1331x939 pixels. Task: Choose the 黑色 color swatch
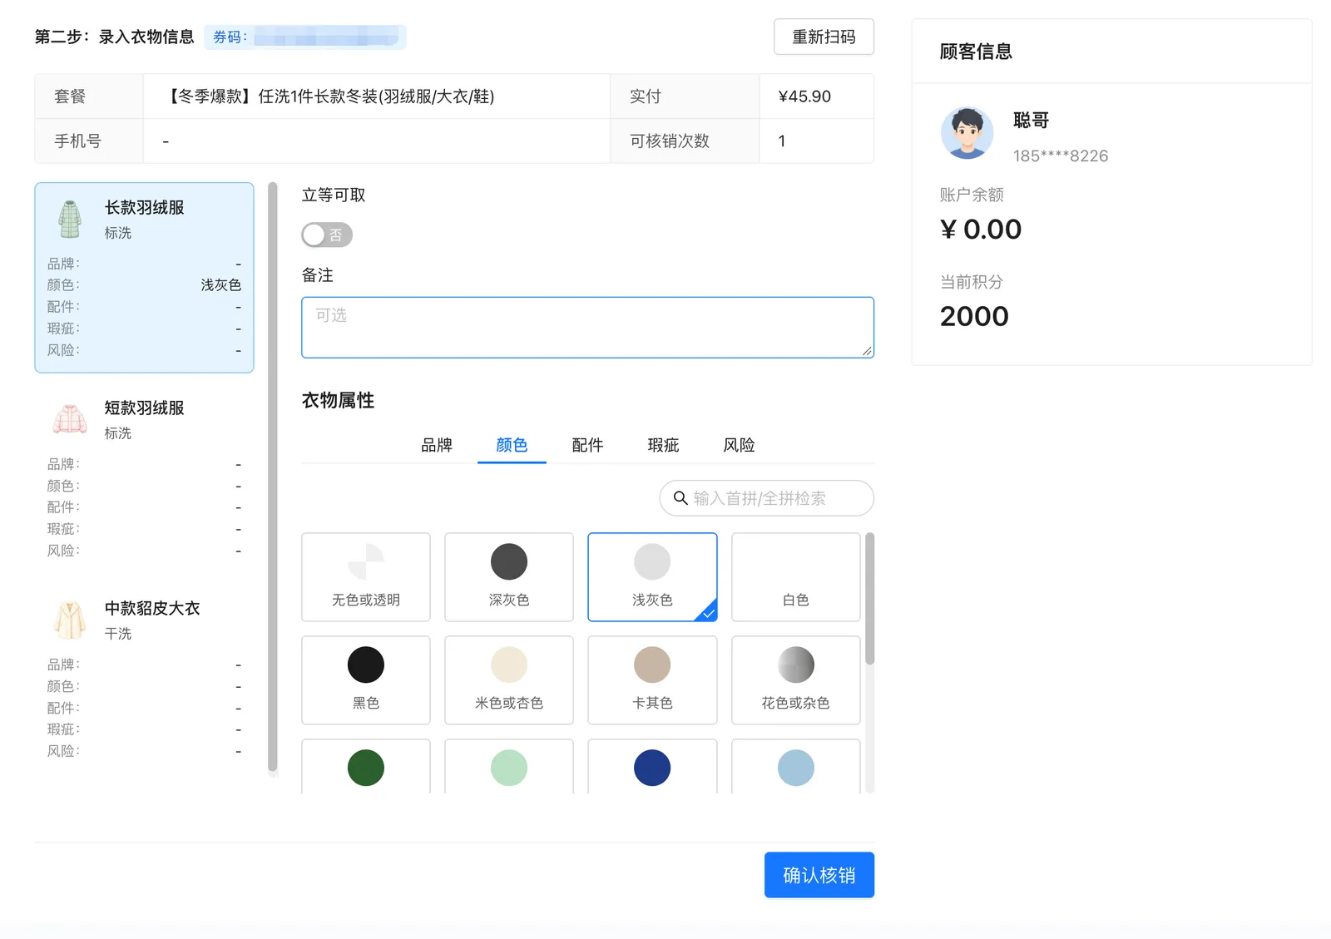tap(366, 680)
